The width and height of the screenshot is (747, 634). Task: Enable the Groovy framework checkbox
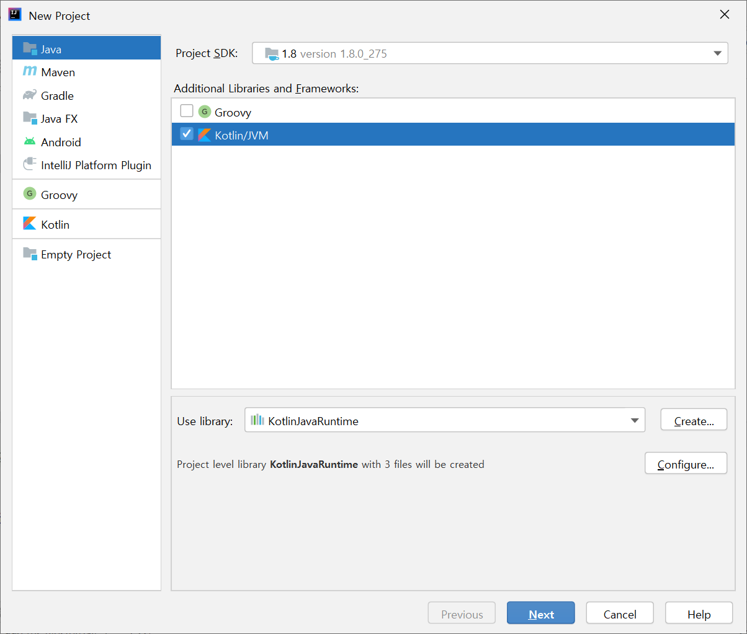tap(187, 111)
